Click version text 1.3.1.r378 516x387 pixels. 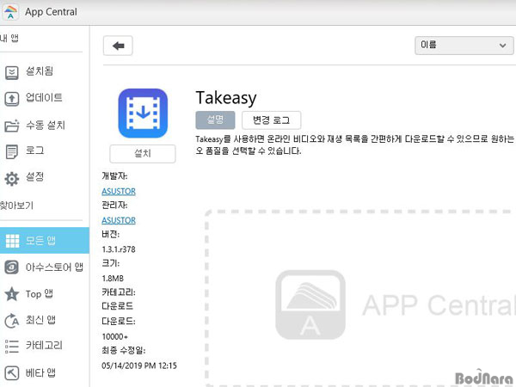pyautogui.click(x=119, y=249)
